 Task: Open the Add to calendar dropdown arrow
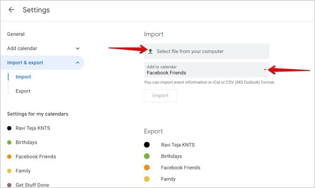tap(265, 70)
